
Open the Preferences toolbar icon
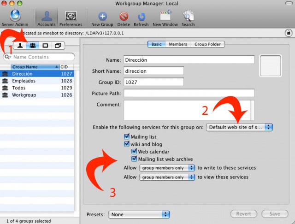71,18
